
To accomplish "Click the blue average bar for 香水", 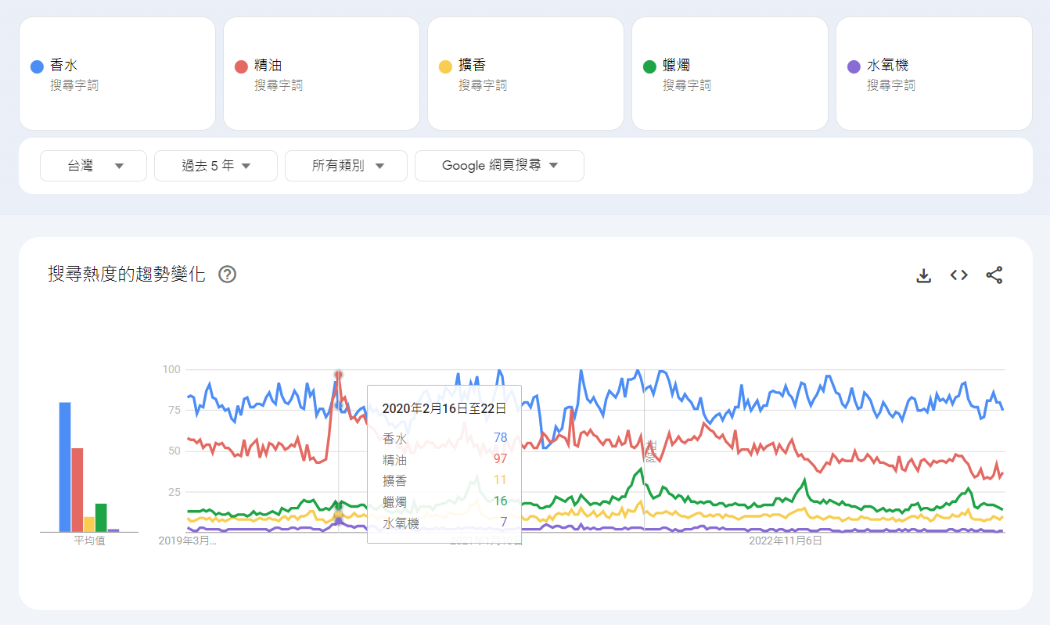I will point(65,467).
